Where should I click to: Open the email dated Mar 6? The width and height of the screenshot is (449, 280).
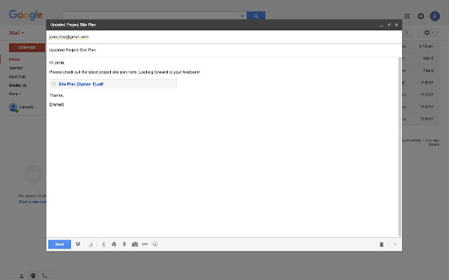(x=420, y=58)
